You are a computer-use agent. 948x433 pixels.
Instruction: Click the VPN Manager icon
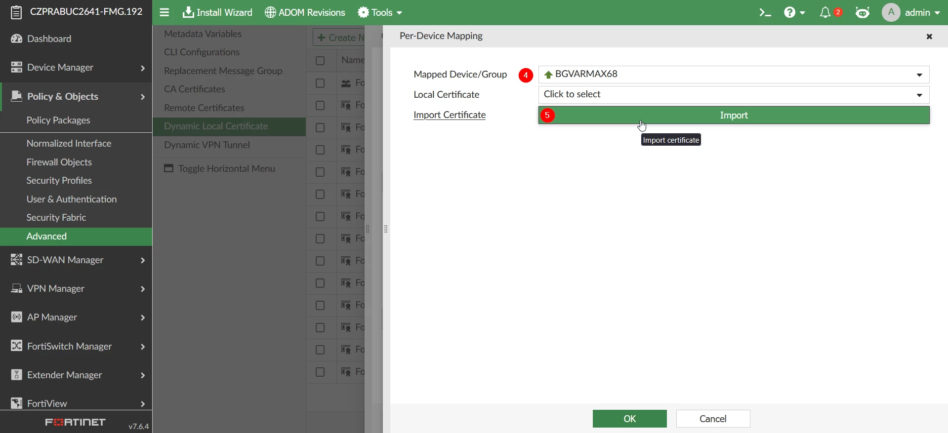pos(16,288)
